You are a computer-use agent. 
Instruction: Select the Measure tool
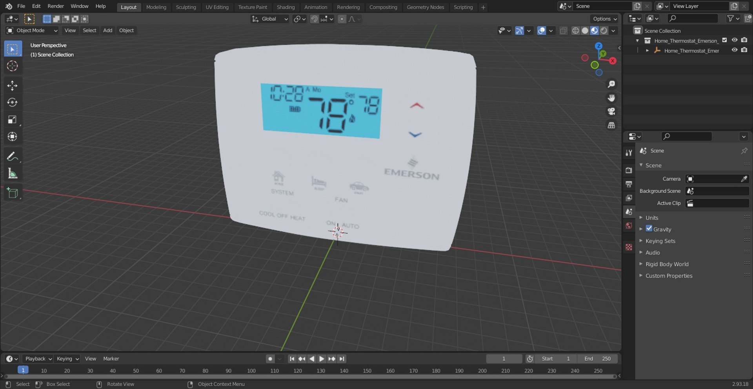coord(13,173)
